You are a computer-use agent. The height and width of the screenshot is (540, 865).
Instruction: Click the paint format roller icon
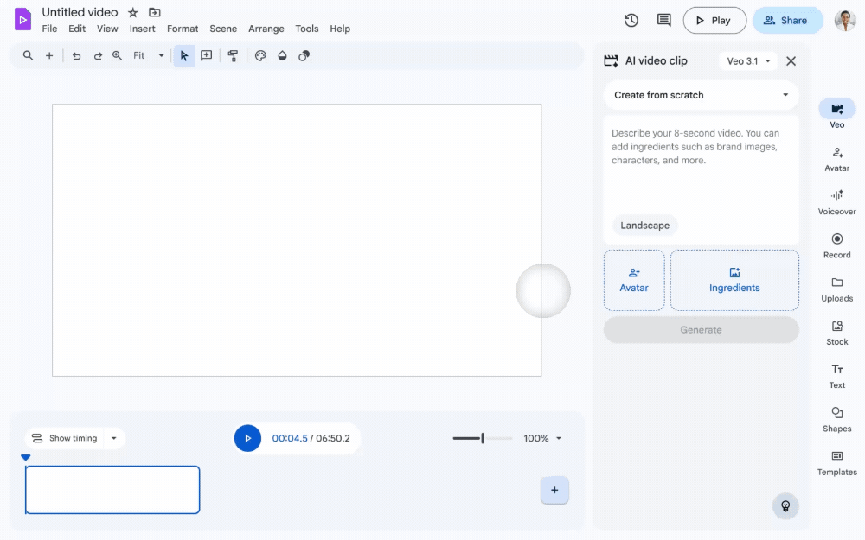233,56
